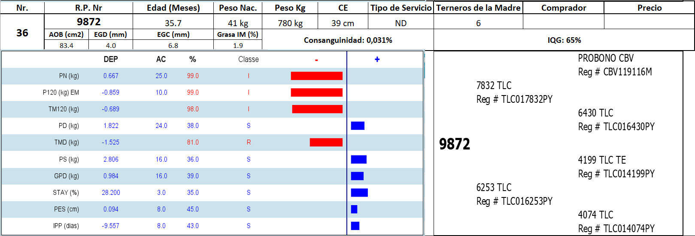Select dam 6253 TLC in pedigree
The height and width of the screenshot is (236, 695).
[494, 188]
